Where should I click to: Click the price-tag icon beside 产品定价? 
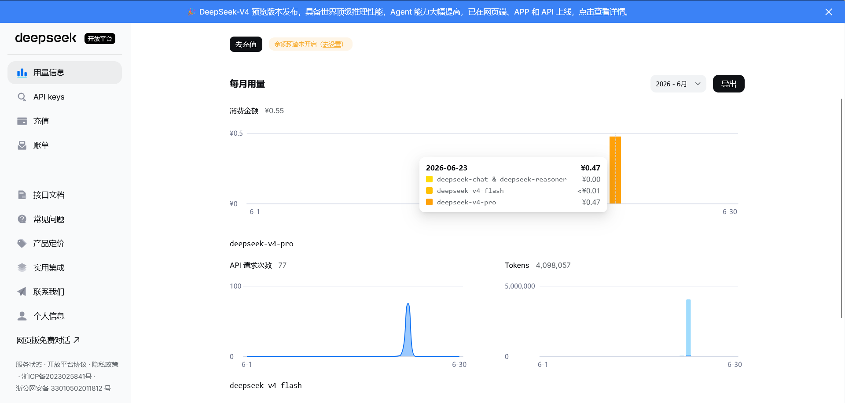(x=22, y=243)
